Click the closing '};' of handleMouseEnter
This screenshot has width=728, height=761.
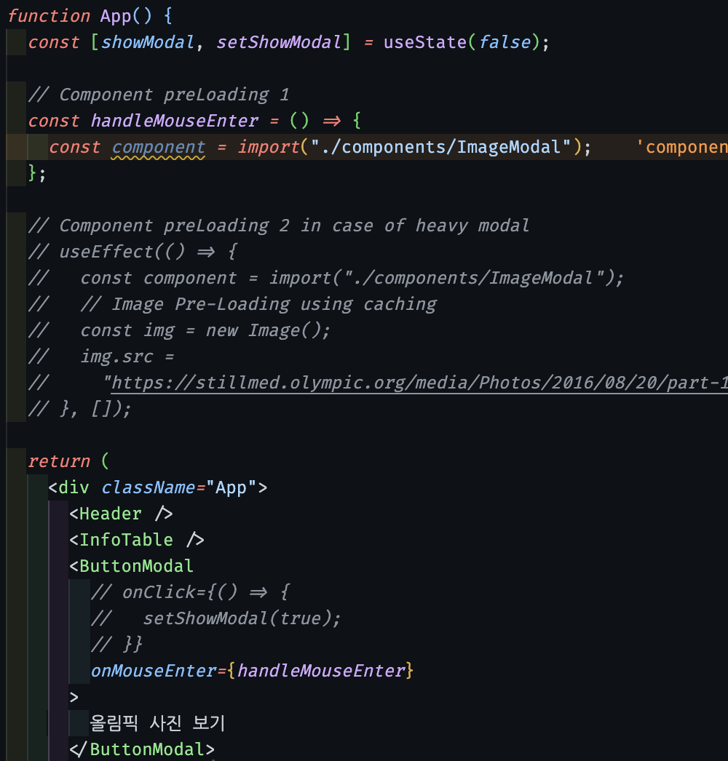pyautogui.click(x=37, y=173)
